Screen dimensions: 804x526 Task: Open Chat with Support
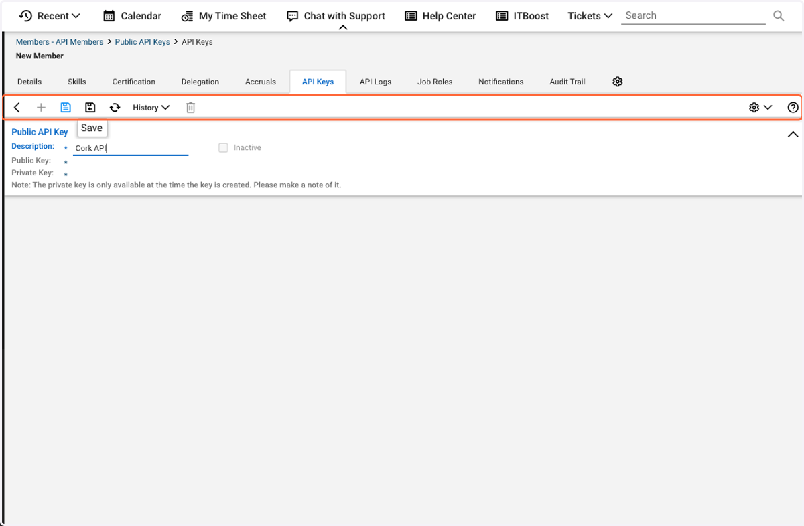pyautogui.click(x=336, y=16)
